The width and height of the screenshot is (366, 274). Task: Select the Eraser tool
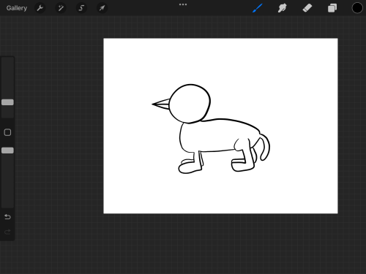(x=307, y=8)
